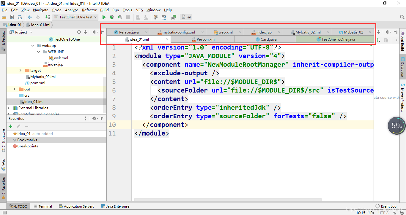Open the Refactor menu
Image resolution: width=406 pixels, height=215 pixels.
89,10
